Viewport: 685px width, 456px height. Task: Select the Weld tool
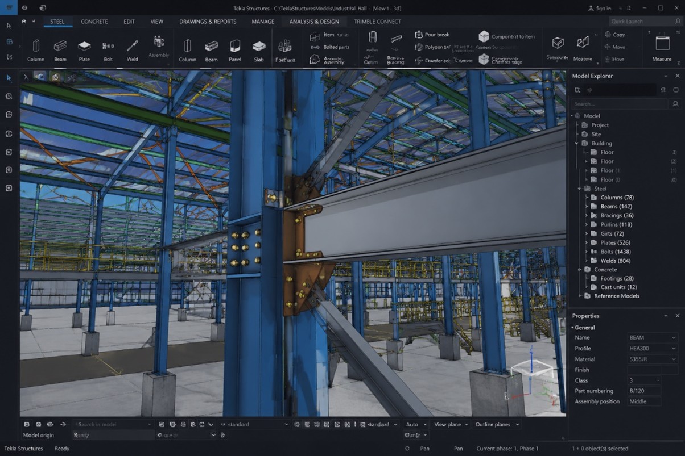[x=132, y=50]
